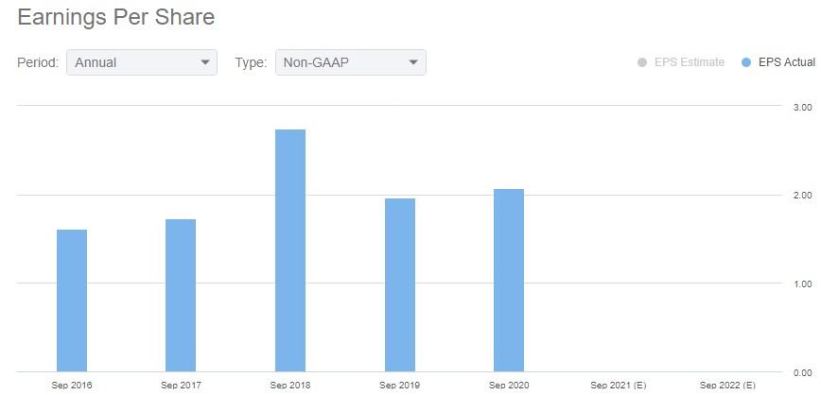Toggle the EPS Estimate legend series
This screenshot has width=821, height=395.
681,62
